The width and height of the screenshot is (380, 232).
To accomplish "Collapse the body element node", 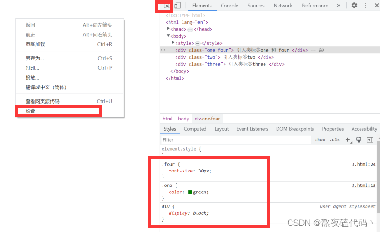I will click(x=168, y=36).
